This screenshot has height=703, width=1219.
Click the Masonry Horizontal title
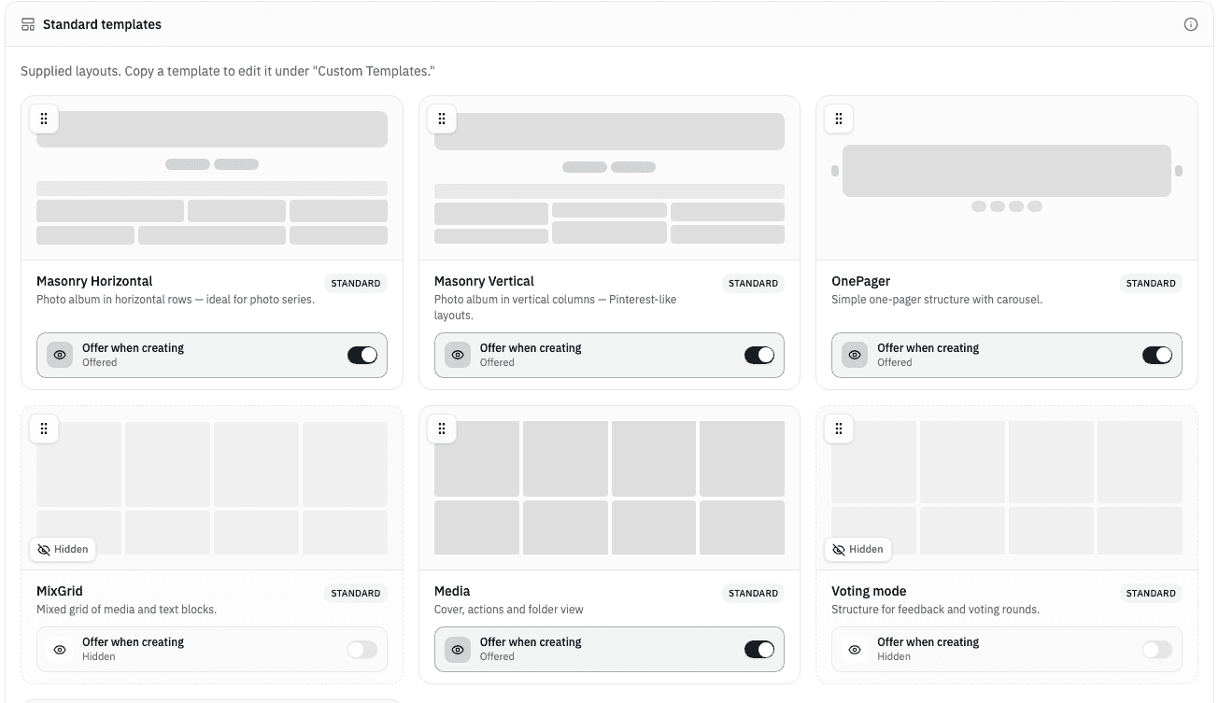(94, 281)
